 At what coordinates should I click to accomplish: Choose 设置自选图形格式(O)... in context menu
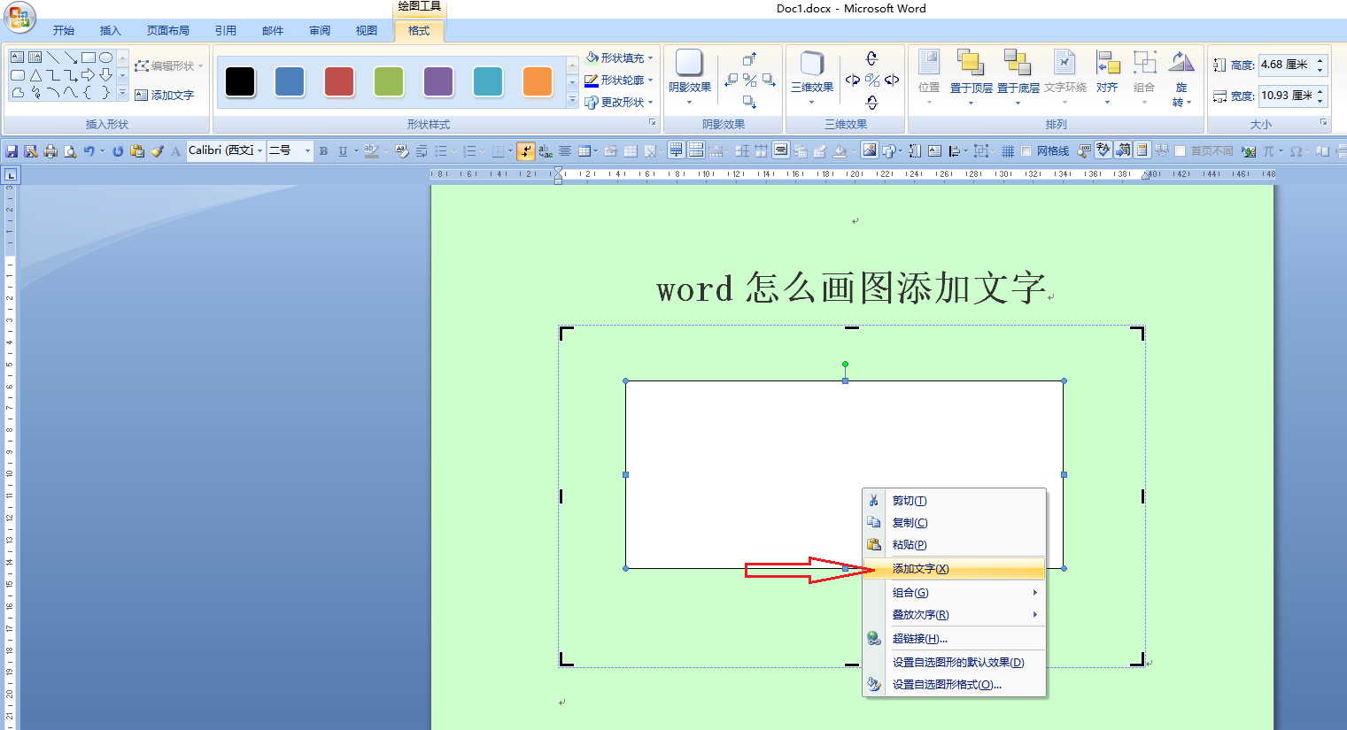954,685
